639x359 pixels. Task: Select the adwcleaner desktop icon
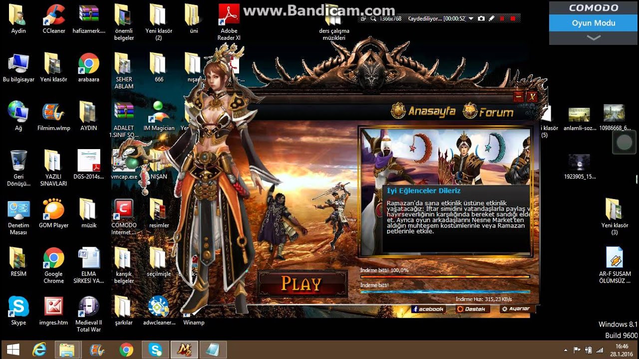click(x=159, y=311)
